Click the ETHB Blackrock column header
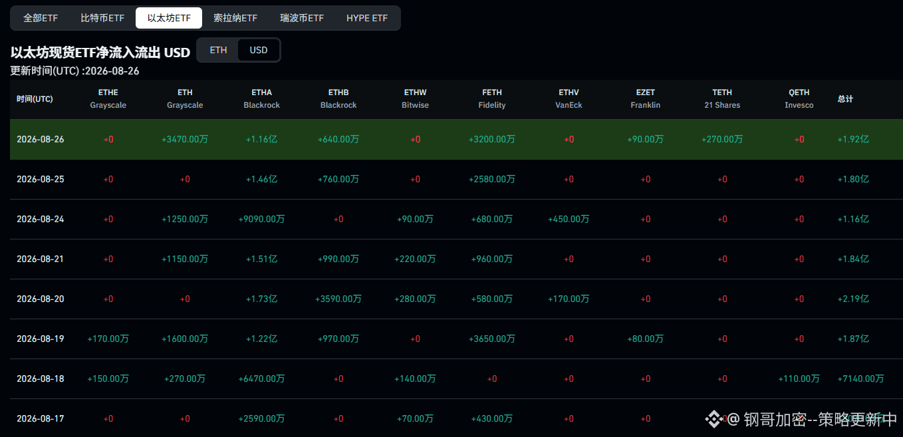The image size is (903, 437). point(338,99)
